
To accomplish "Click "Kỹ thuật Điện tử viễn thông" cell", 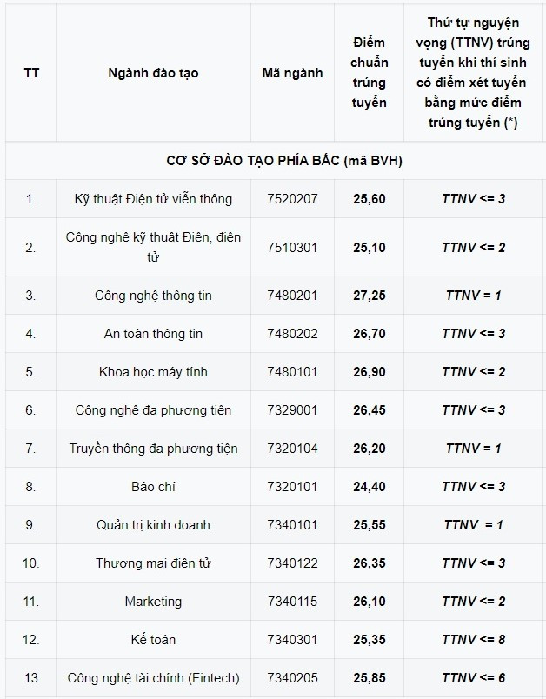I will coord(153,199).
